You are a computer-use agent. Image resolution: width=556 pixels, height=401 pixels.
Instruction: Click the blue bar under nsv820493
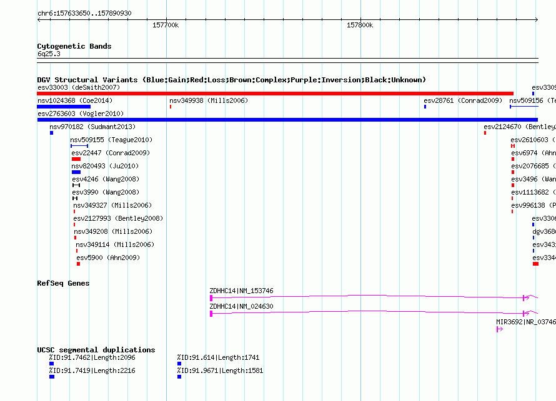click(76, 172)
